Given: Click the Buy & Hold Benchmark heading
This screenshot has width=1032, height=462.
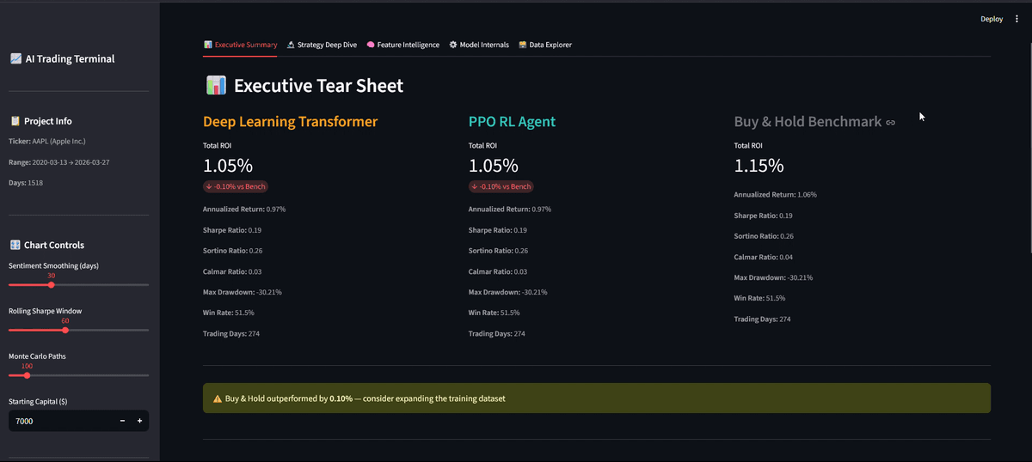Looking at the screenshot, I should [x=808, y=122].
